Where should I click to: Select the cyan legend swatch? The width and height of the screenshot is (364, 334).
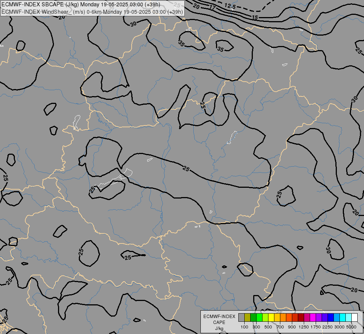(343, 318)
